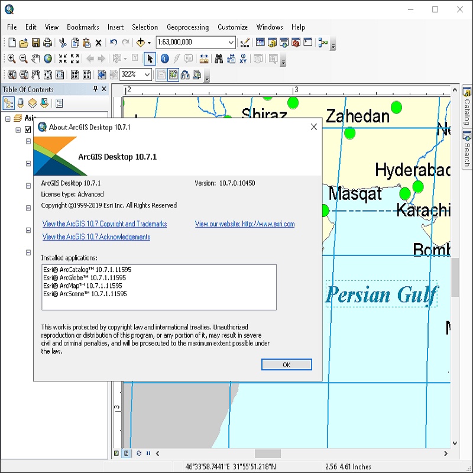Screen dimensions: 473x473
Task: Toggle the layer checkbox under Asia
Action: click(x=28, y=130)
